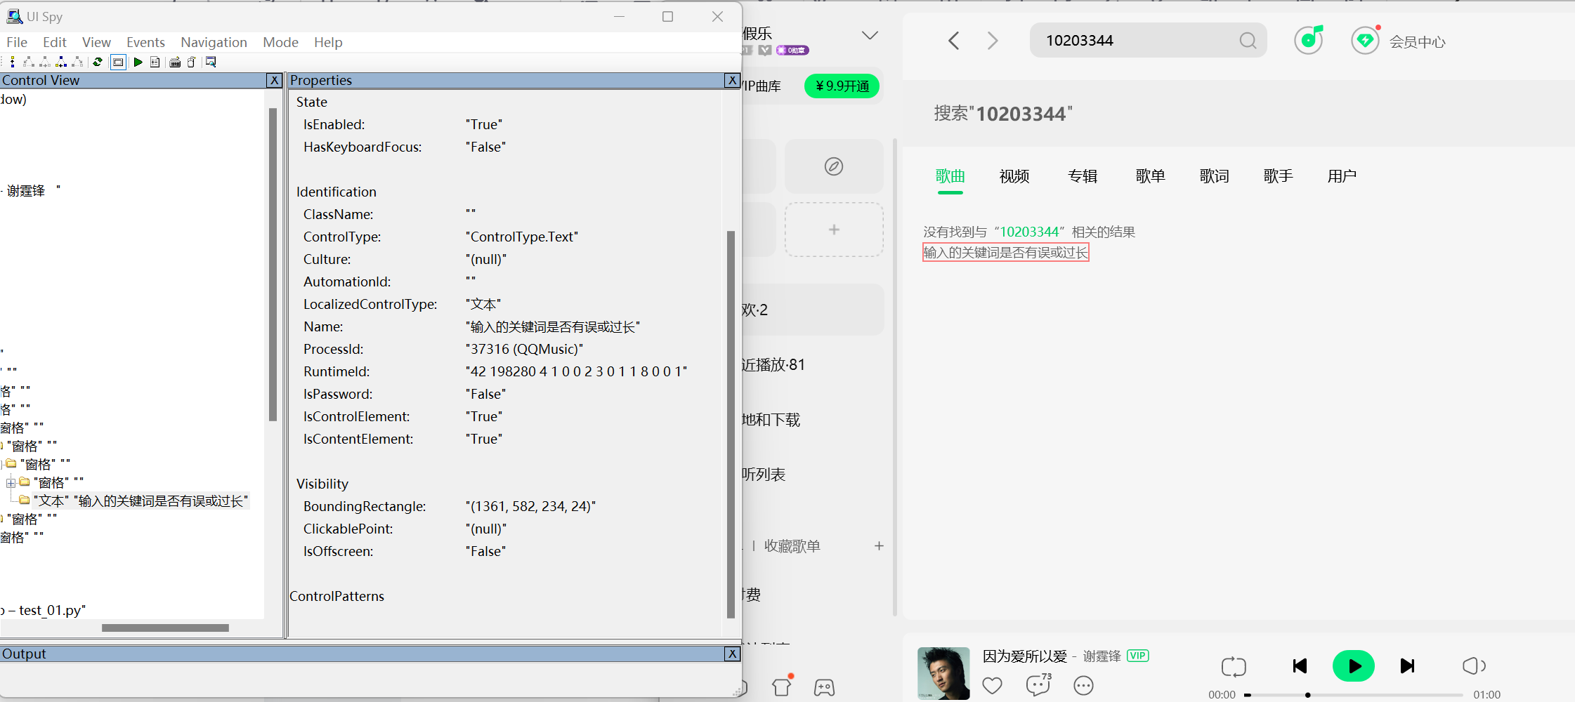Navigate to previous sibling in UI Spy toolbar
Screen dimensions: 1575x702
click(x=61, y=62)
